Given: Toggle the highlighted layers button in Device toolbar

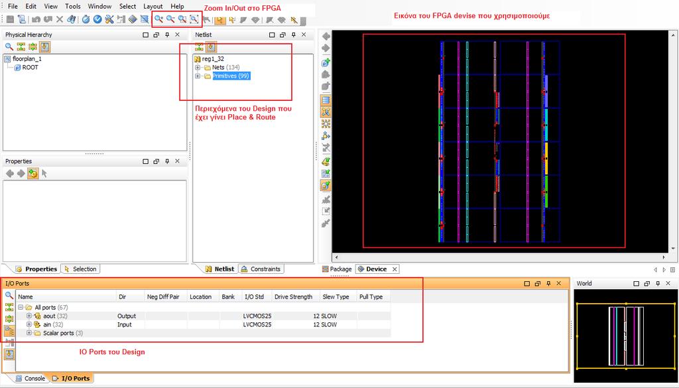Looking at the screenshot, I should [x=326, y=100].
